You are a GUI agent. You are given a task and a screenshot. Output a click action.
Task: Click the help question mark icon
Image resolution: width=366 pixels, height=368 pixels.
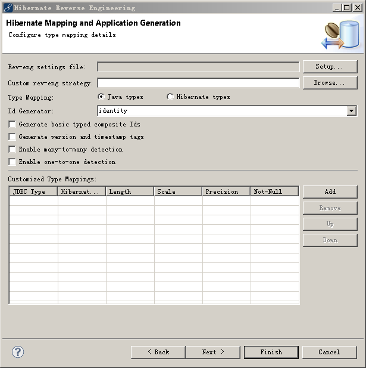coord(18,351)
